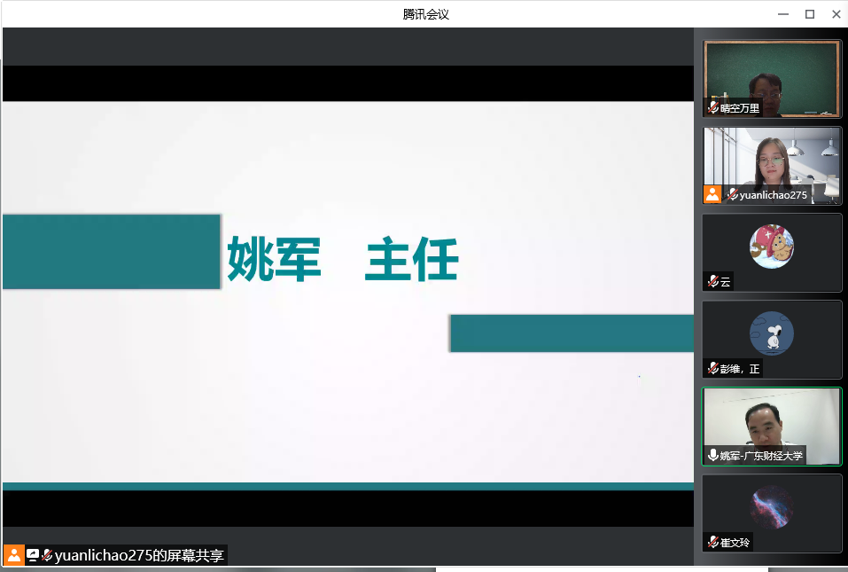Viewport: 848px width, 572px height.
Task: Click screen-share monitor icon in bottom label
Action: tap(33, 554)
